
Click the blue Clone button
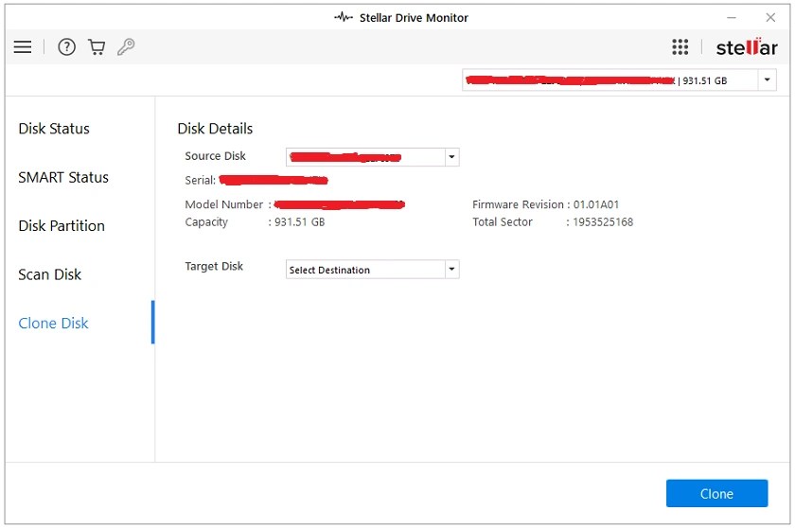(716, 493)
